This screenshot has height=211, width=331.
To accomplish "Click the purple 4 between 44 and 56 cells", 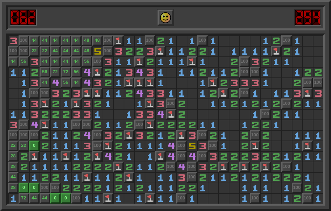I will tap(55, 83).
